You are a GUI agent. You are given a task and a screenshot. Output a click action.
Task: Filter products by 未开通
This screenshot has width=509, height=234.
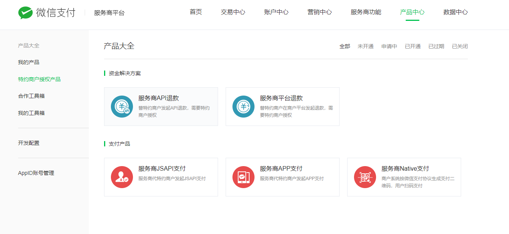[365, 46]
